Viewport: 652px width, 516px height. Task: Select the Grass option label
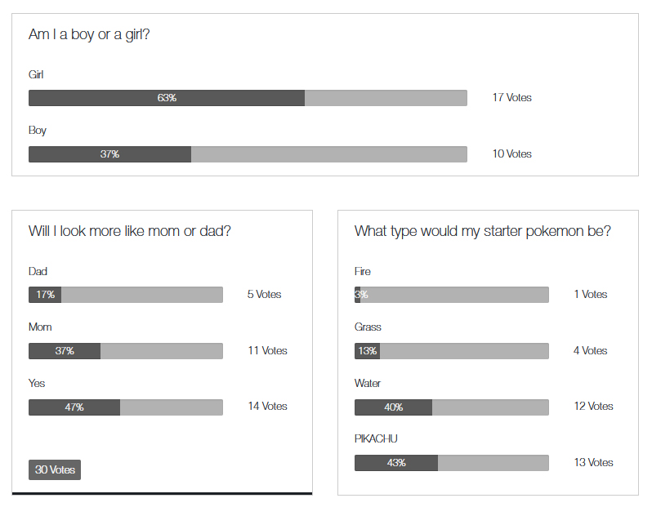point(368,327)
